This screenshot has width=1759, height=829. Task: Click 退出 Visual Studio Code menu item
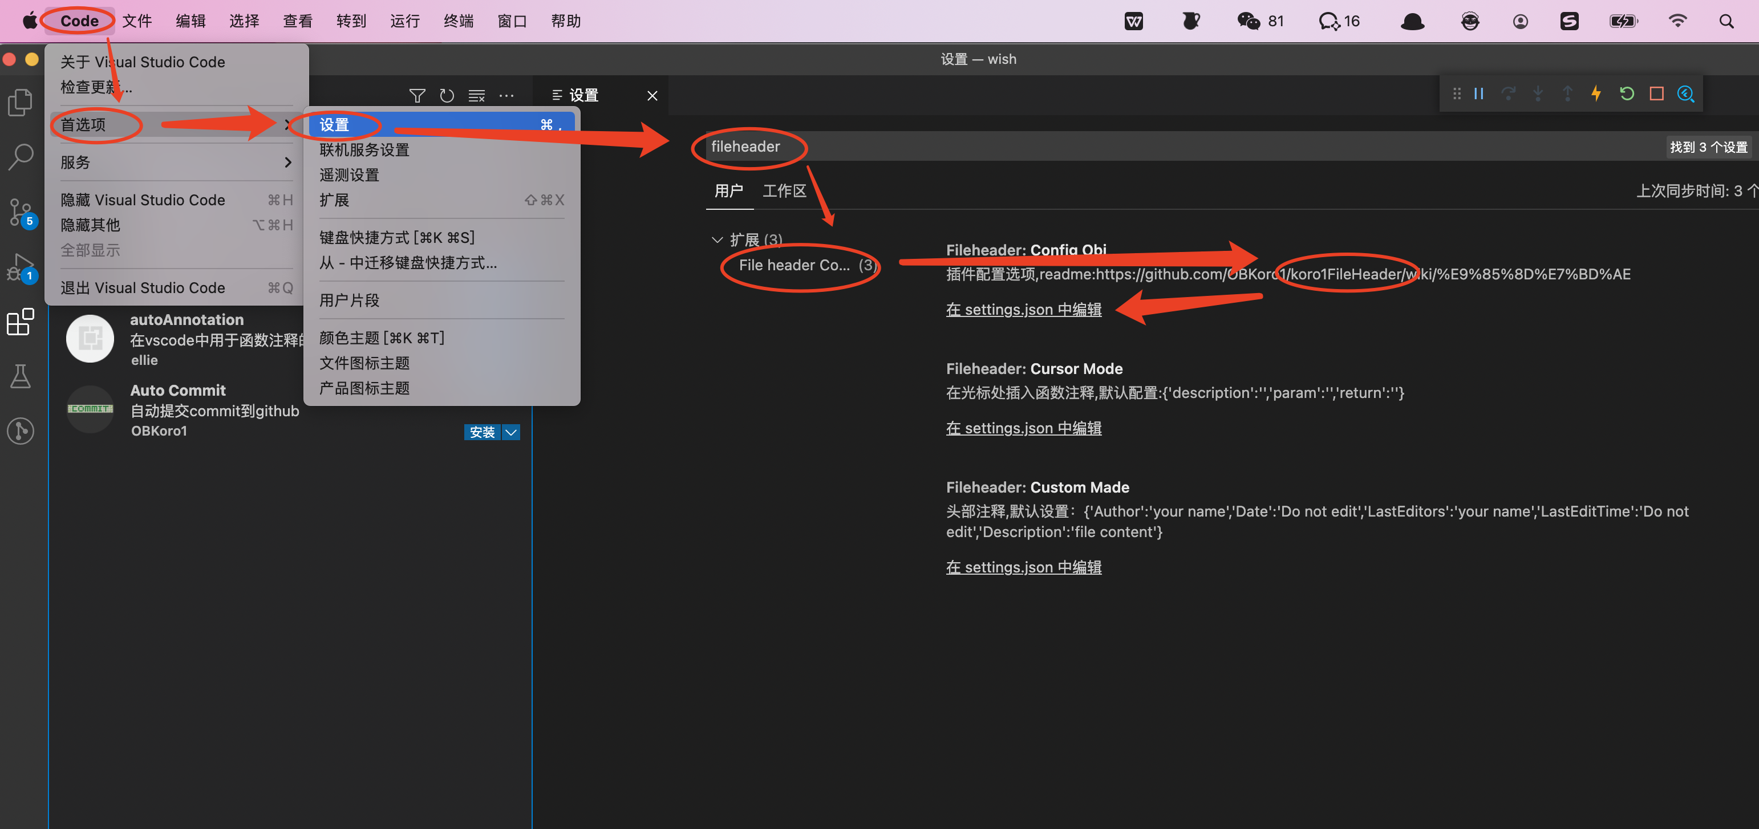176,288
